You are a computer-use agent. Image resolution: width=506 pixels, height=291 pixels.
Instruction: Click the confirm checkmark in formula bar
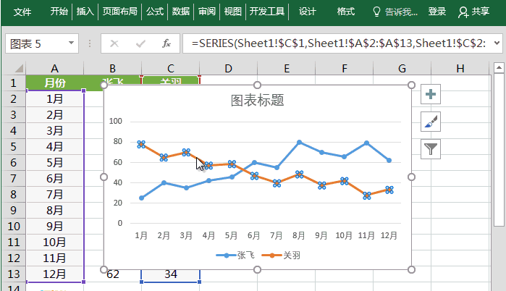point(140,43)
